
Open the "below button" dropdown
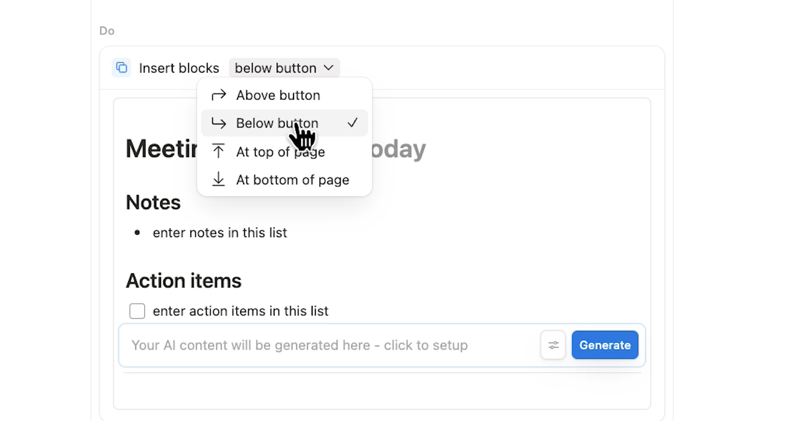[x=284, y=68]
